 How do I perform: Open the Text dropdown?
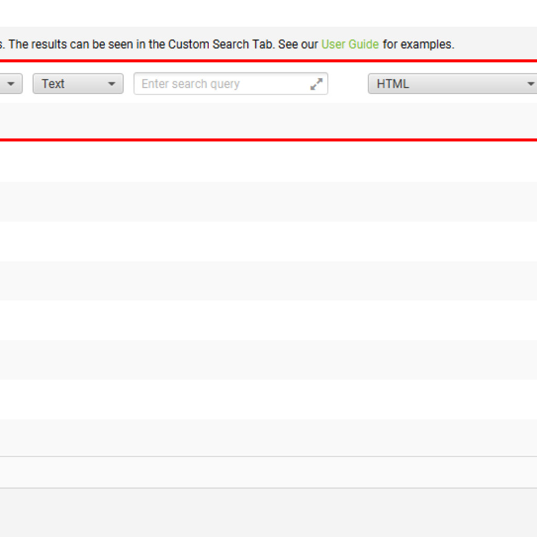[x=78, y=83]
